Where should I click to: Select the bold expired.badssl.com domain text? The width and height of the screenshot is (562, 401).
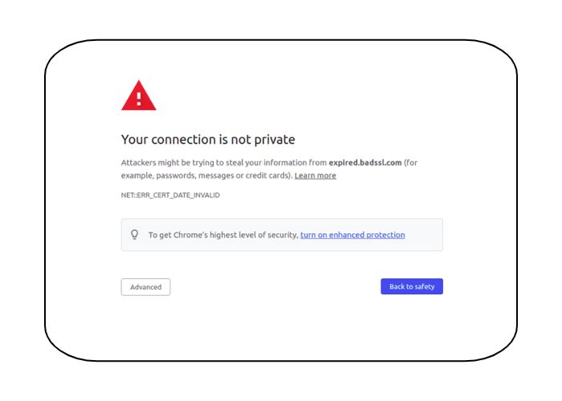tap(364, 163)
